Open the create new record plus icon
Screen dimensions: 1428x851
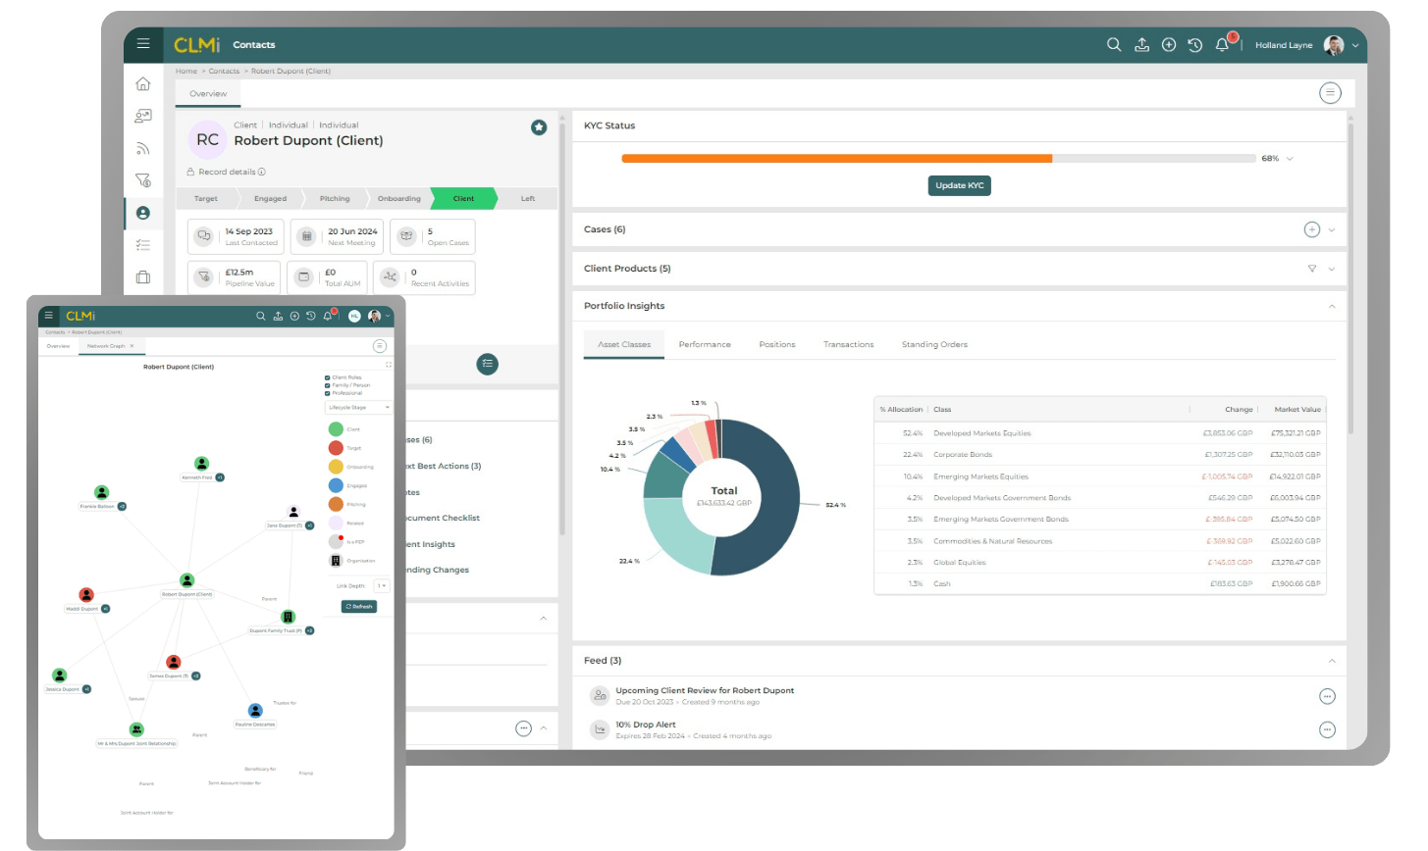point(1168,44)
